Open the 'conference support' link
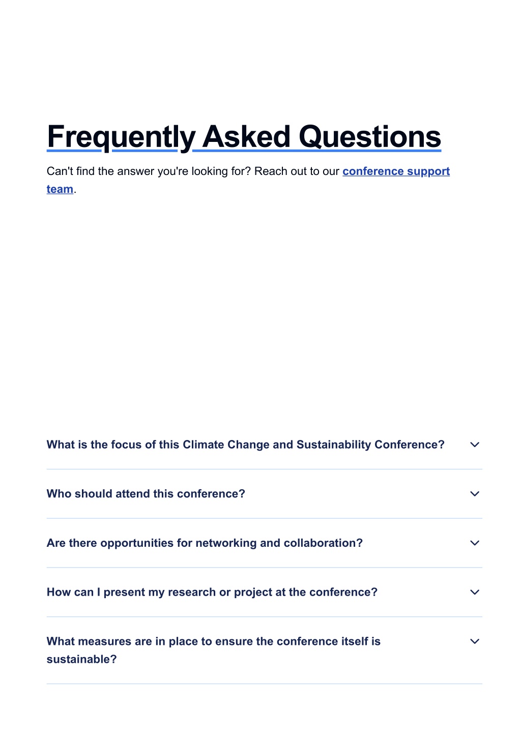 point(396,171)
